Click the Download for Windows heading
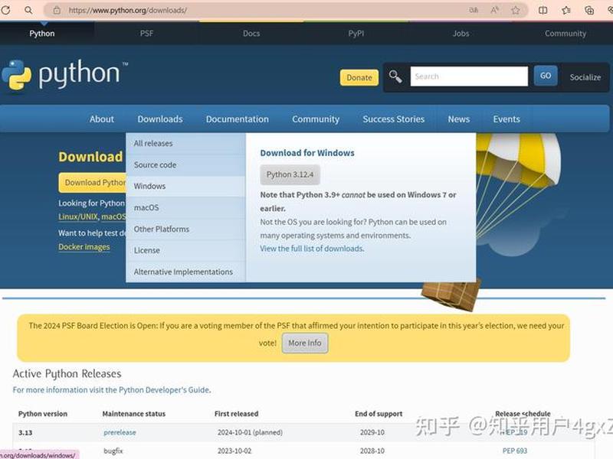The height and width of the screenshot is (459, 613). pyautogui.click(x=307, y=153)
